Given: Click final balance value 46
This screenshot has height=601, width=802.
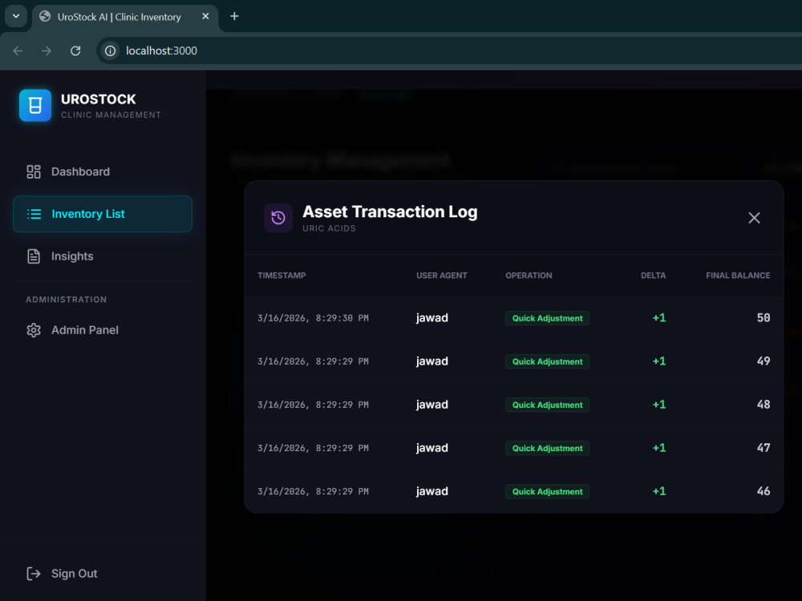Looking at the screenshot, I should 764,491.
